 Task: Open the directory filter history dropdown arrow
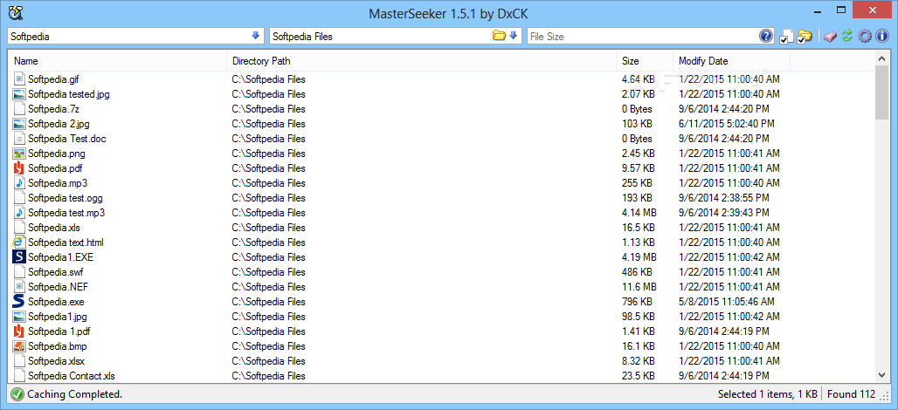(x=513, y=36)
